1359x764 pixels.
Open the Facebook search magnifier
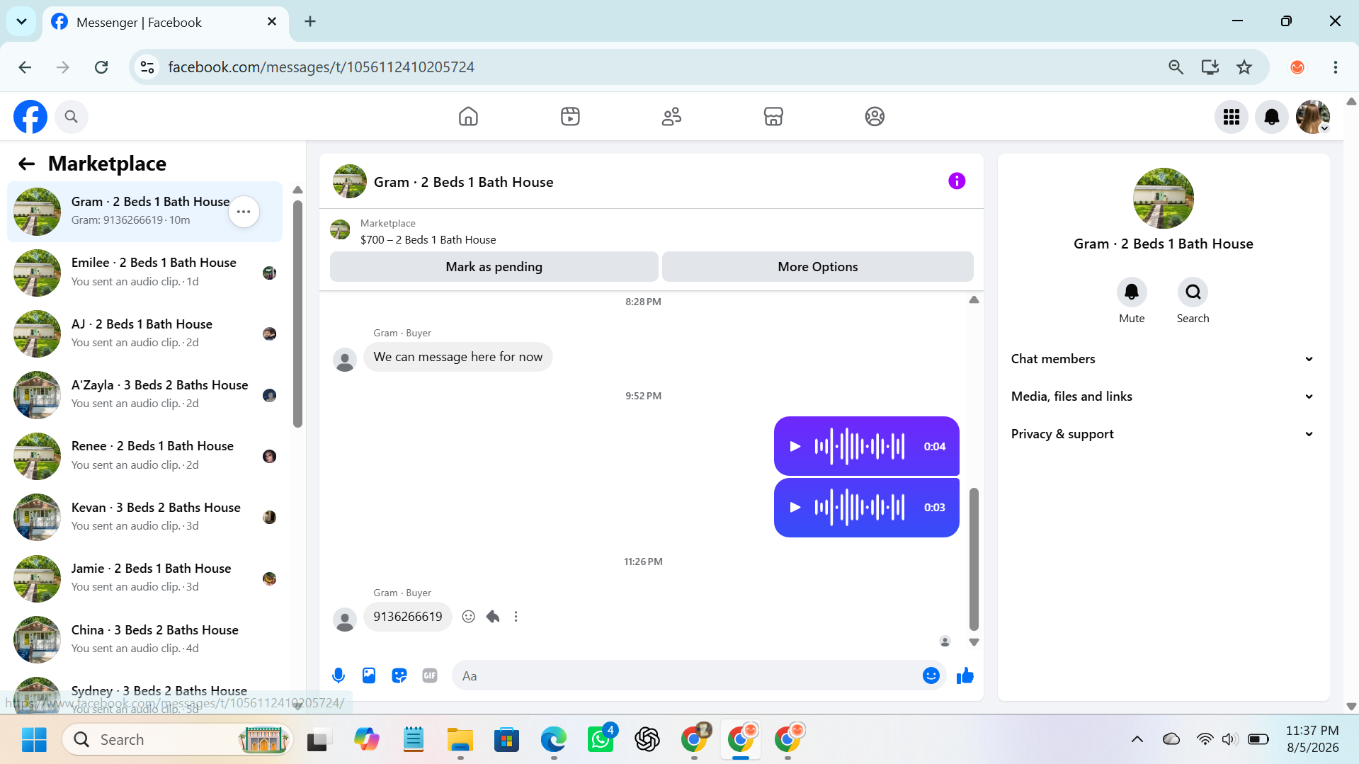click(x=71, y=117)
